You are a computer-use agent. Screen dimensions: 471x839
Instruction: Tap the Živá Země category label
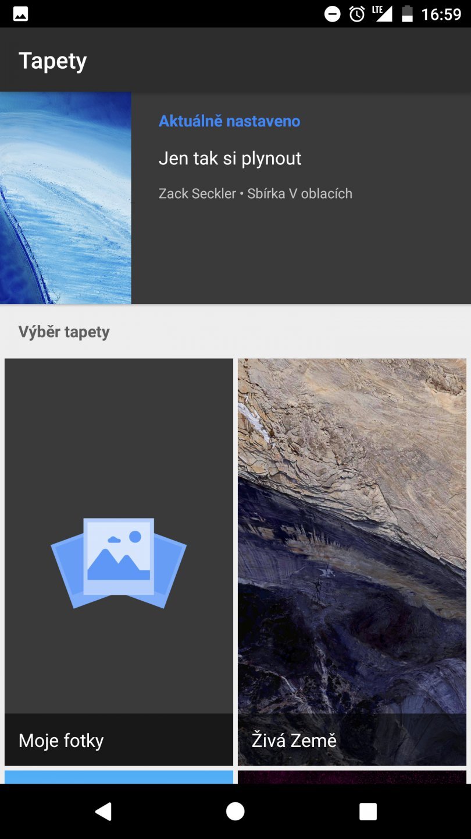[x=294, y=740]
